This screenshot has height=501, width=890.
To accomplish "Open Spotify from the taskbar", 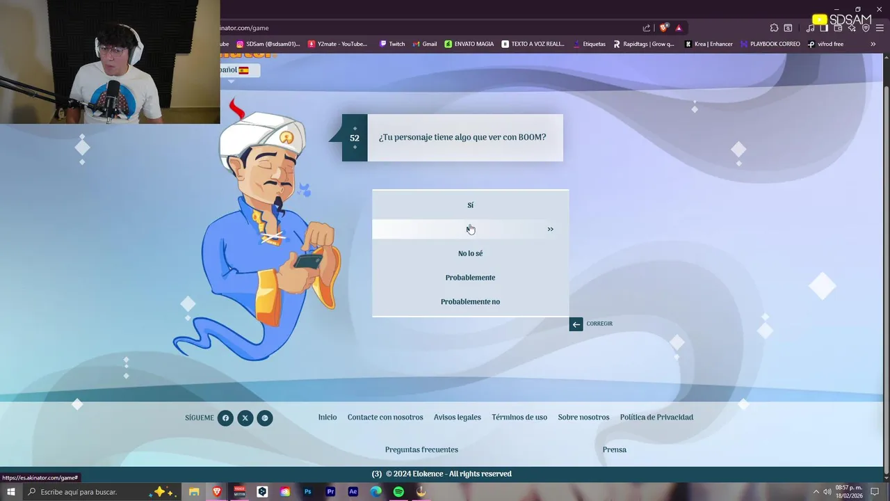I will 398,492.
